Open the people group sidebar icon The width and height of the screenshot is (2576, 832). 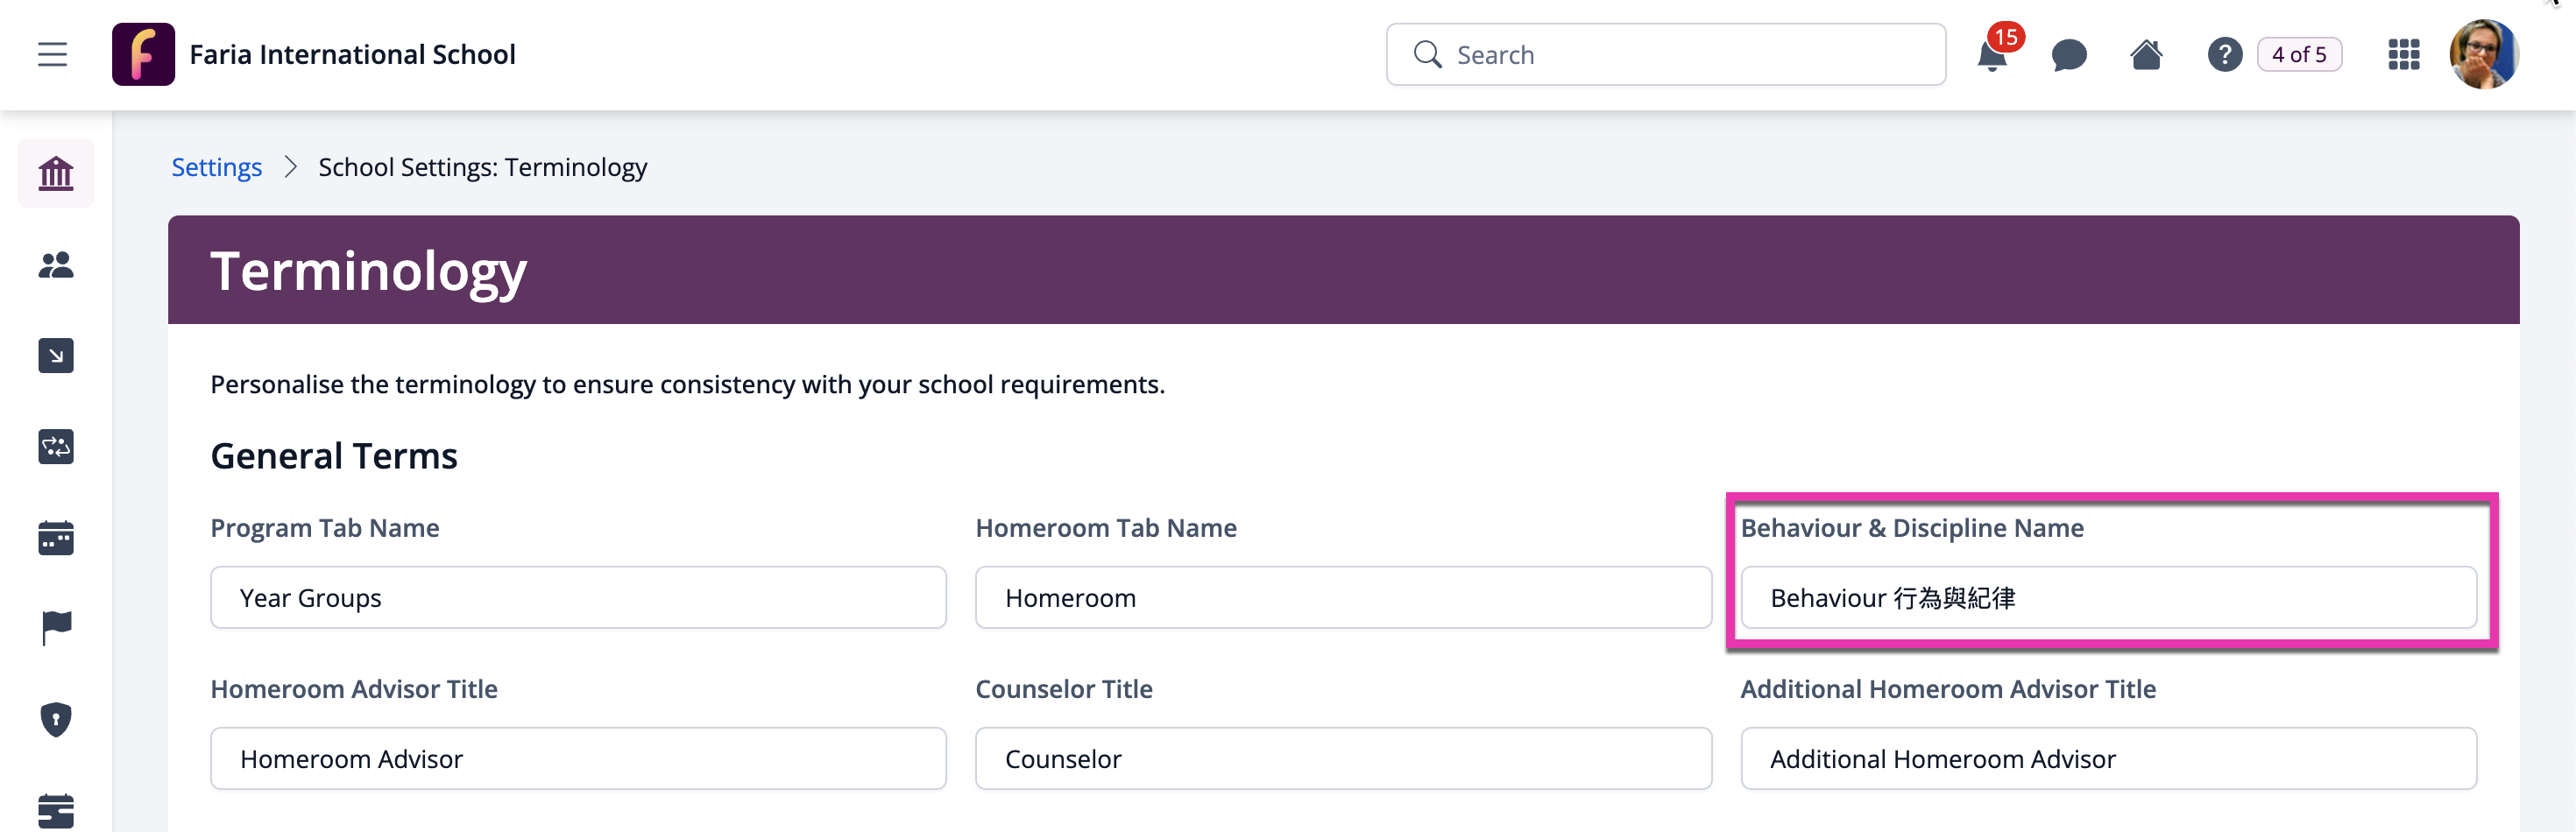56,265
